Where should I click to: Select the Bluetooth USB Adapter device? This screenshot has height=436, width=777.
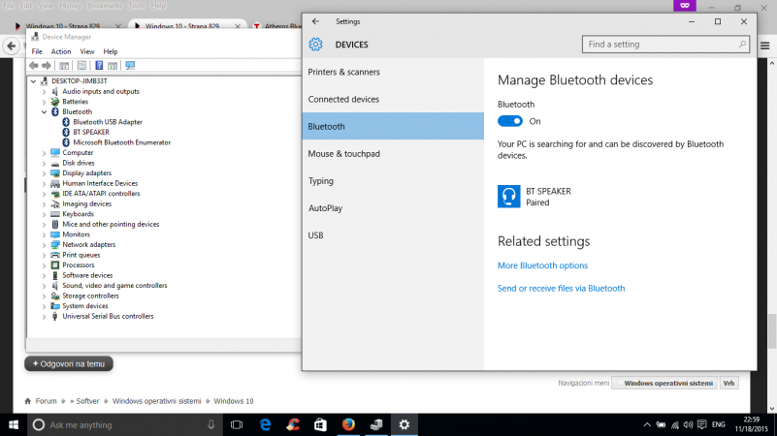click(108, 122)
